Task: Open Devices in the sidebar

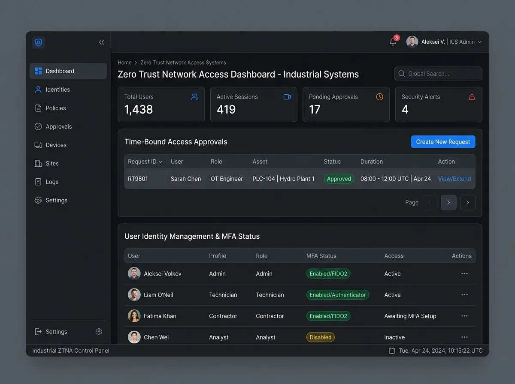Action: (x=68, y=145)
